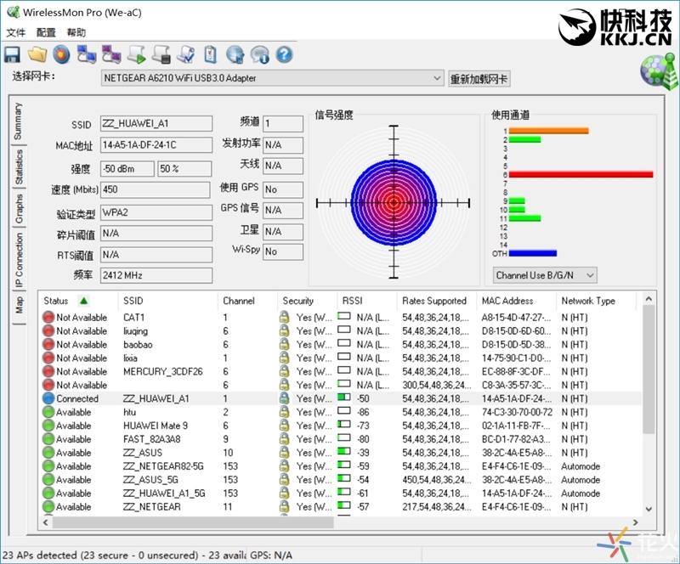Click the lock icon in HUAWEI Mate 9 row
Image resolution: width=680 pixels, height=564 pixels.
[x=284, y=426]
